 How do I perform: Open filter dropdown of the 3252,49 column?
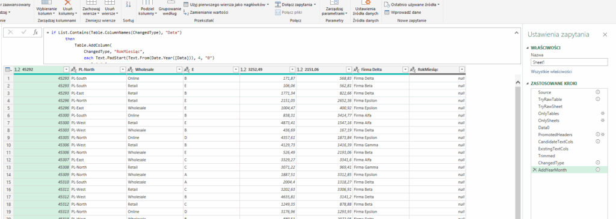(x=292, y=70)
